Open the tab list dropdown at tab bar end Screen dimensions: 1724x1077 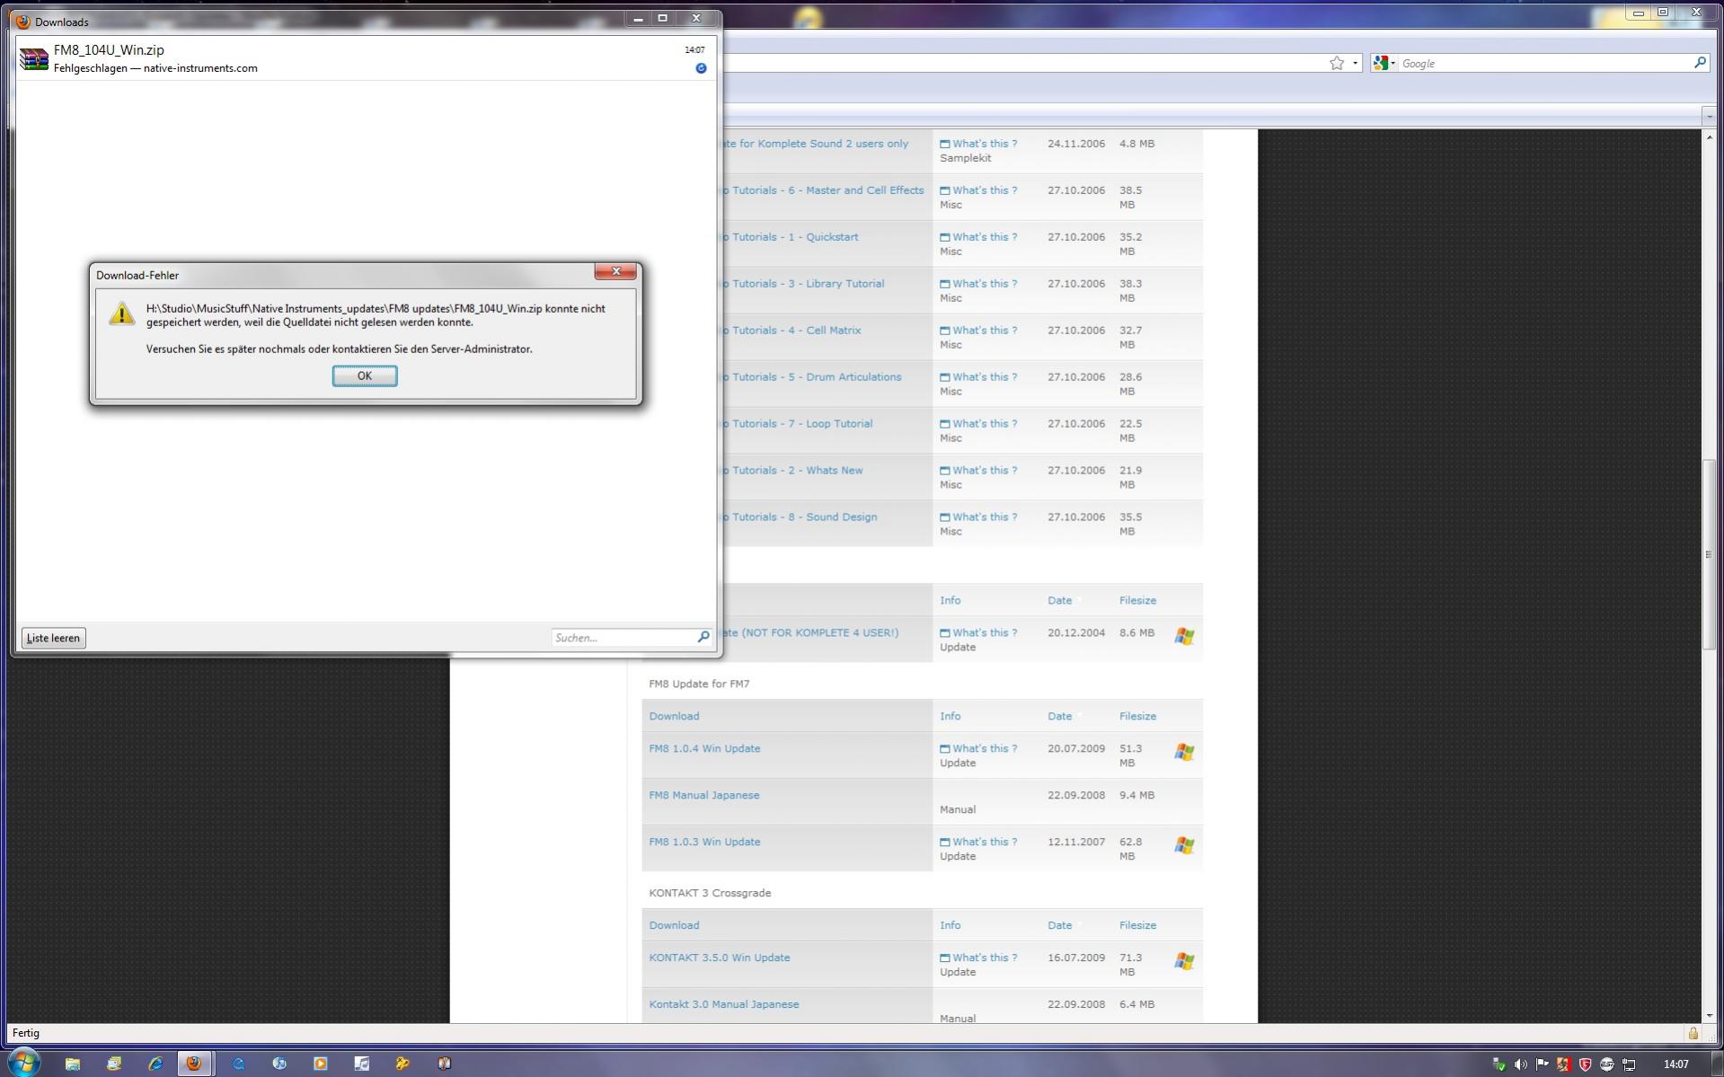(1709, 116)
